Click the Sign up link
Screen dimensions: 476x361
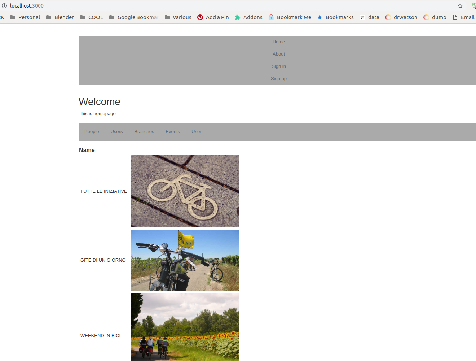click(279, 79)
